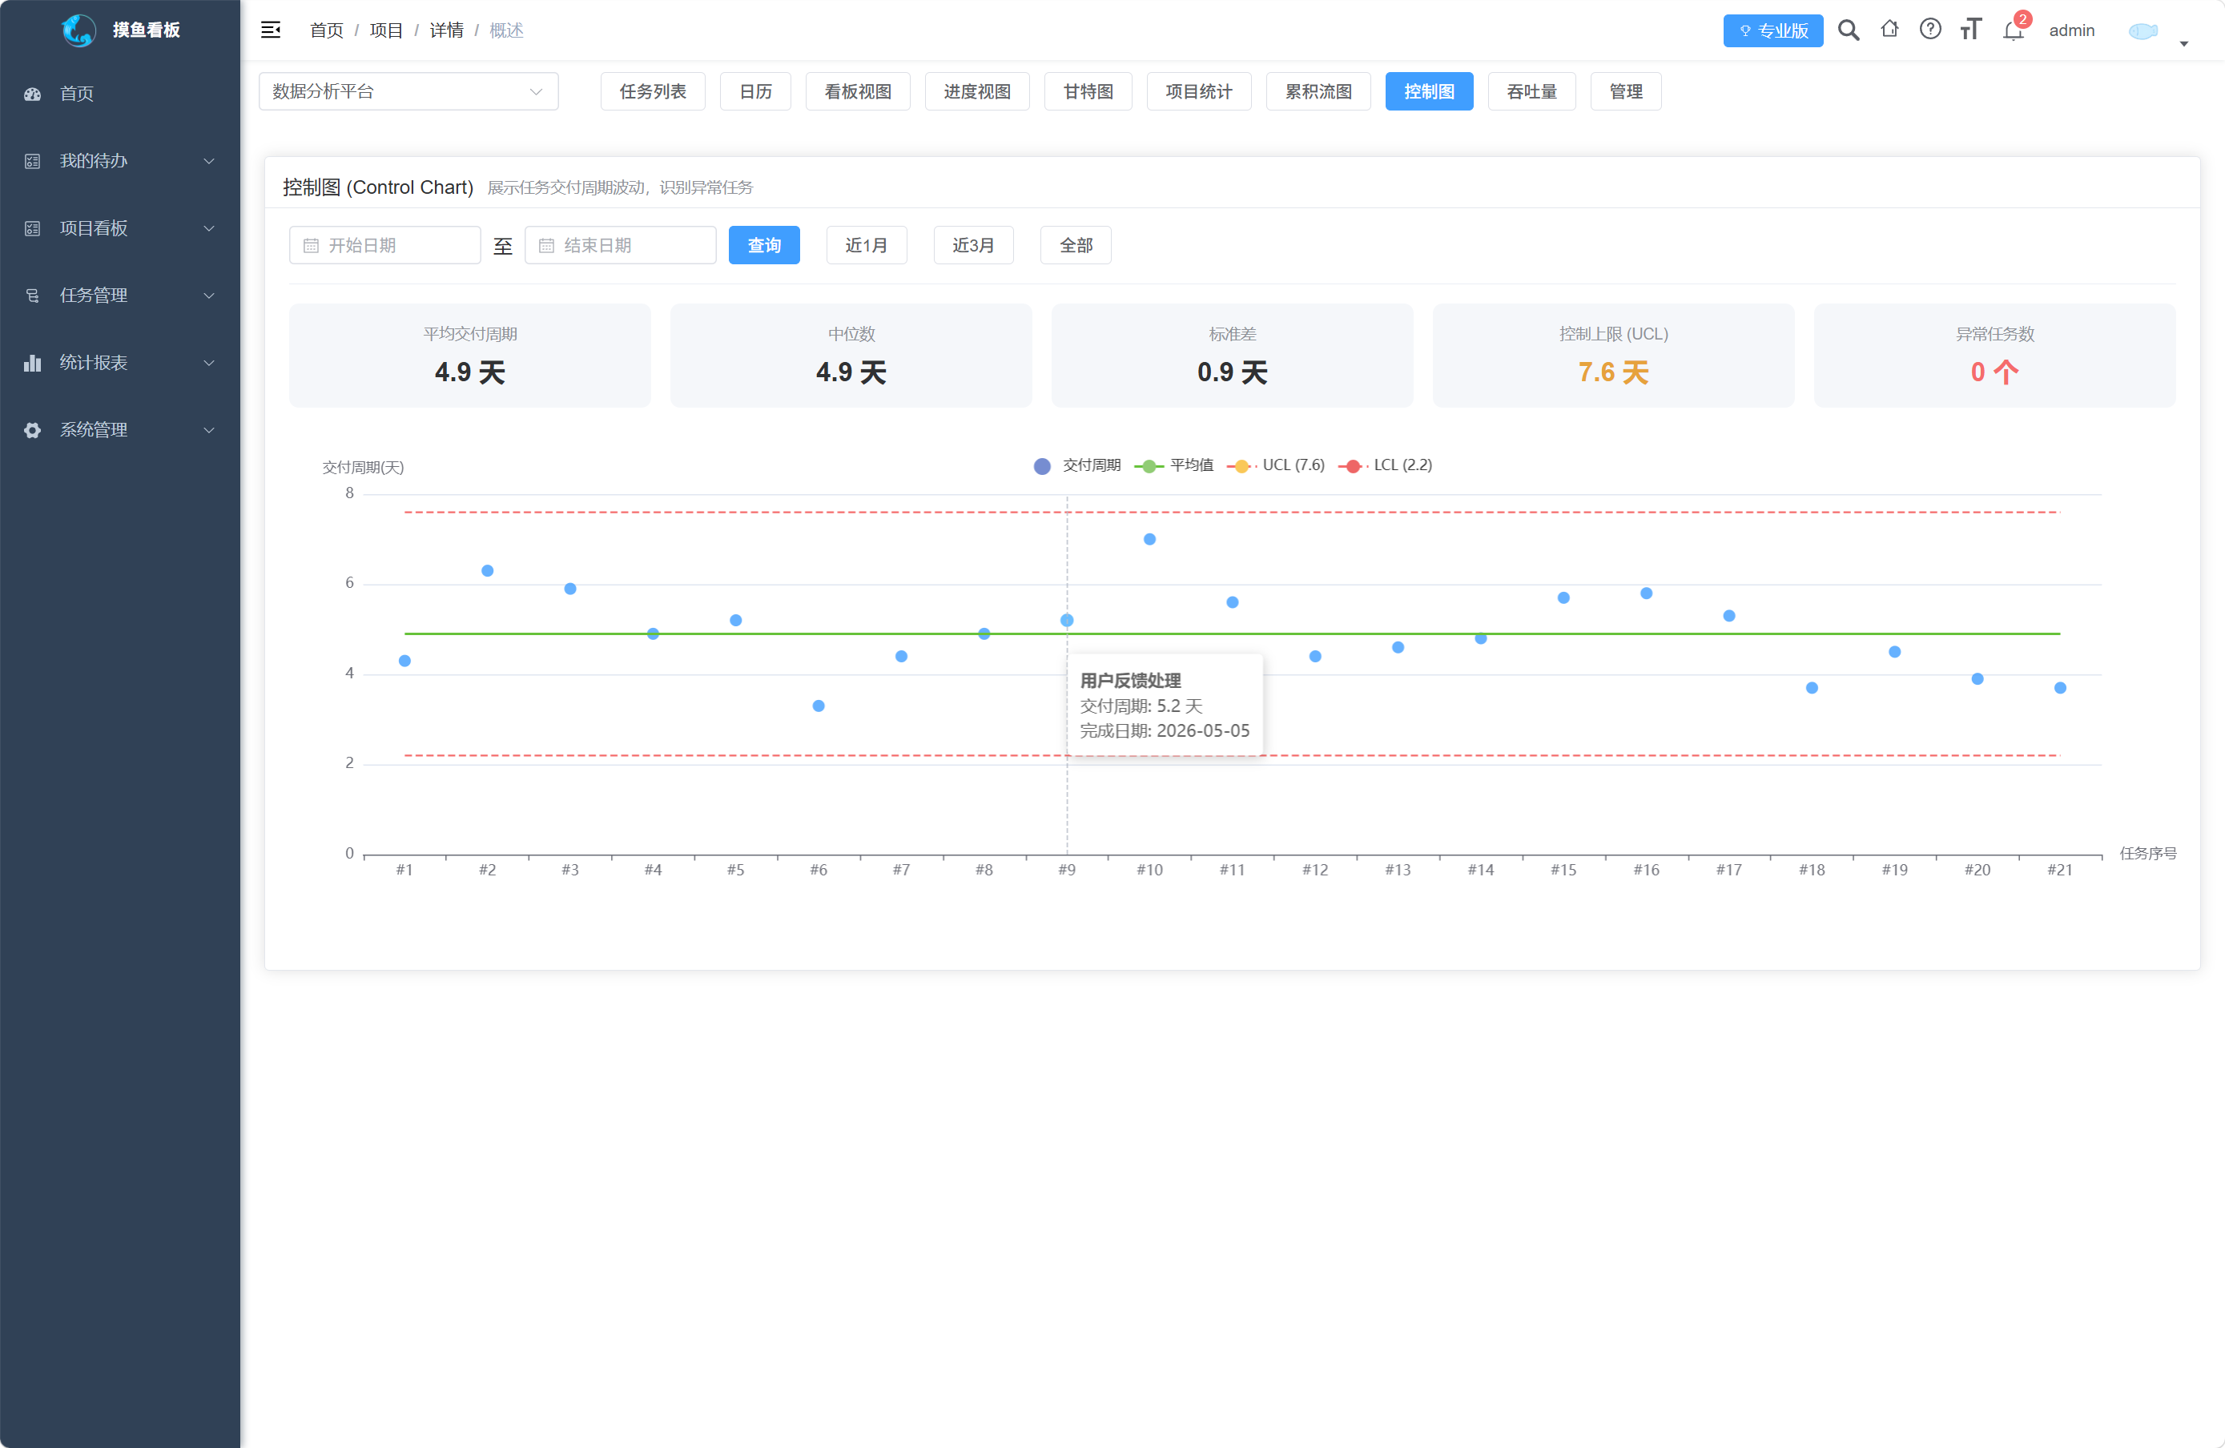Click the 查询 button

click(x=765, y=246)
